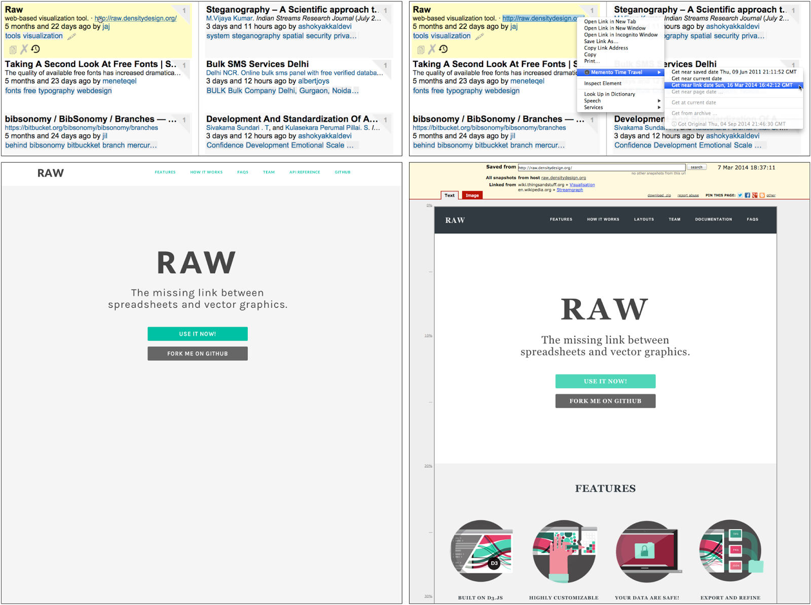The width and height of the screenshot is (811, 605).
Task: Pin the archived page using the Blogger icon
Action: coord(762,195)
